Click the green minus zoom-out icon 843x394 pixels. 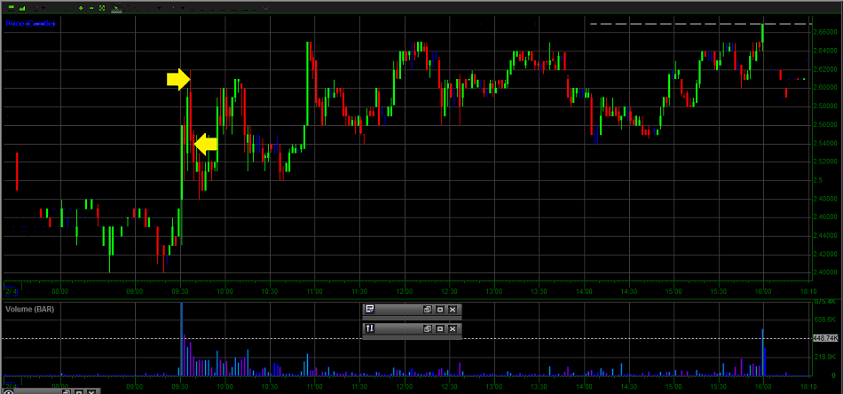click(x=91, y=8)
